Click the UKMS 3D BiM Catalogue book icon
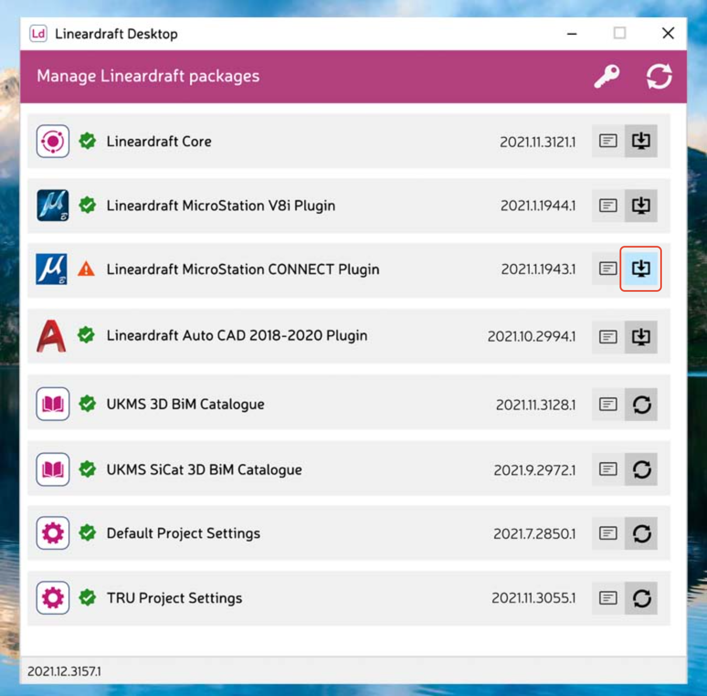The image size is (707, 696). 53,404
